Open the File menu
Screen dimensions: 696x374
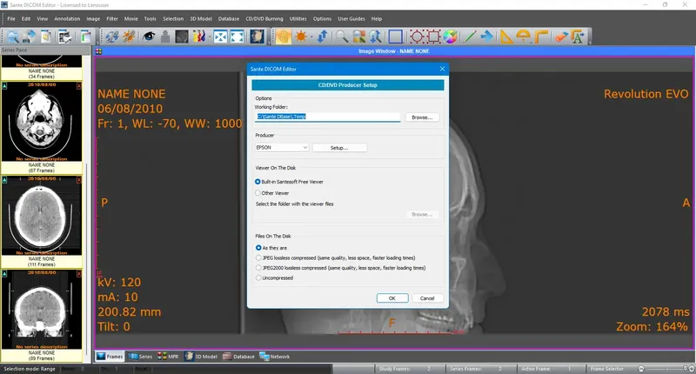click(11, 18)
